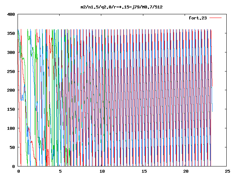Click the x-axis label 20
This screenshot has width=234, height=176.
(x=186, y=171)
